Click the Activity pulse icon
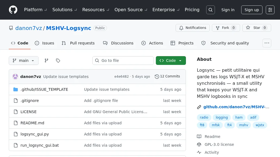Screen dimensions: 280x157 (x=199, y=152)
